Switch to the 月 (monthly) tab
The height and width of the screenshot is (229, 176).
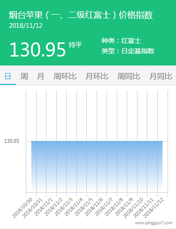point(40,76)
